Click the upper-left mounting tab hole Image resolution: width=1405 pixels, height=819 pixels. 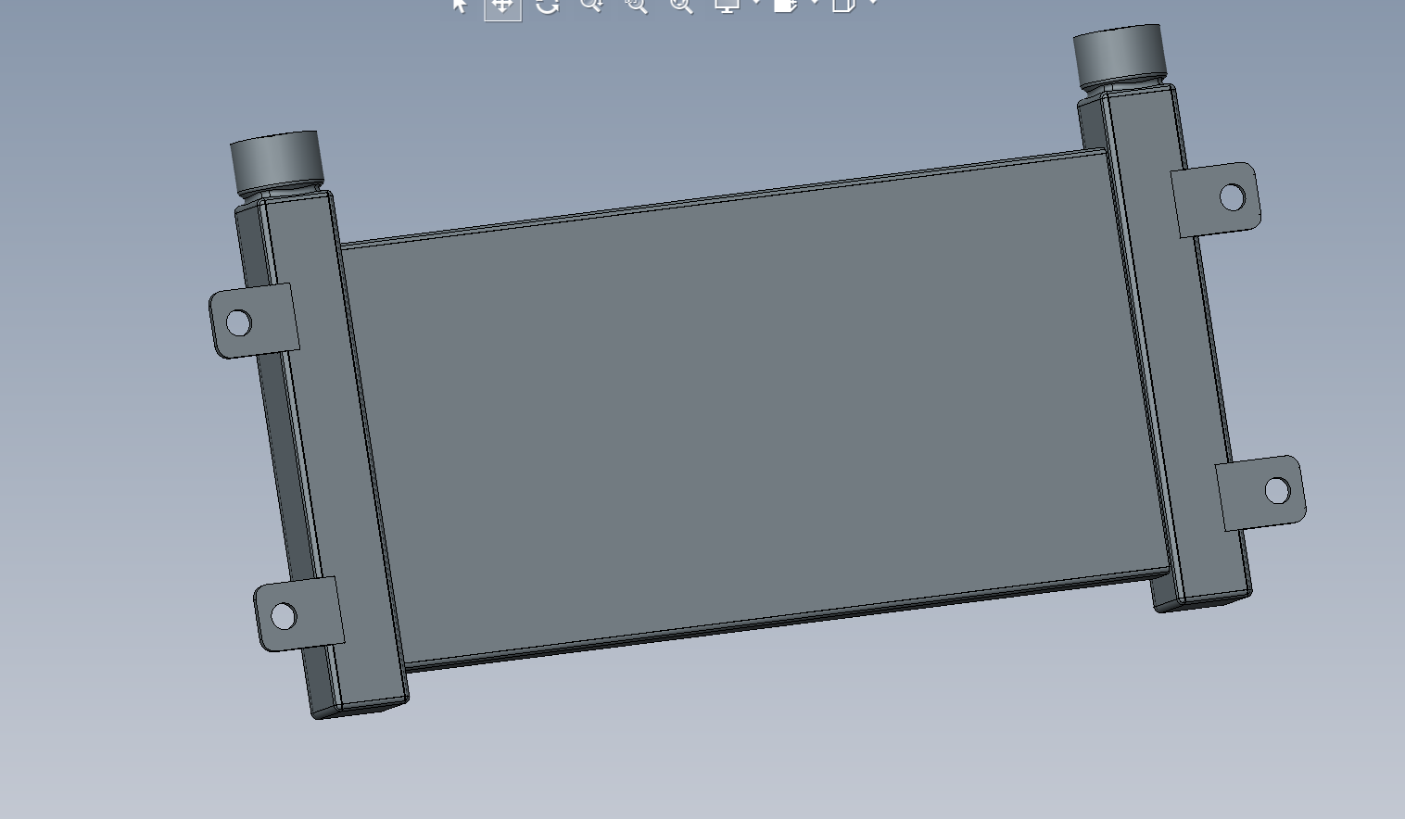pyautogui.click(x=238, y=322)
